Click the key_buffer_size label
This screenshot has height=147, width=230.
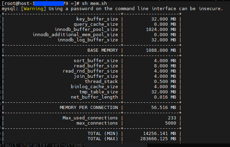(x=97, y=19)
